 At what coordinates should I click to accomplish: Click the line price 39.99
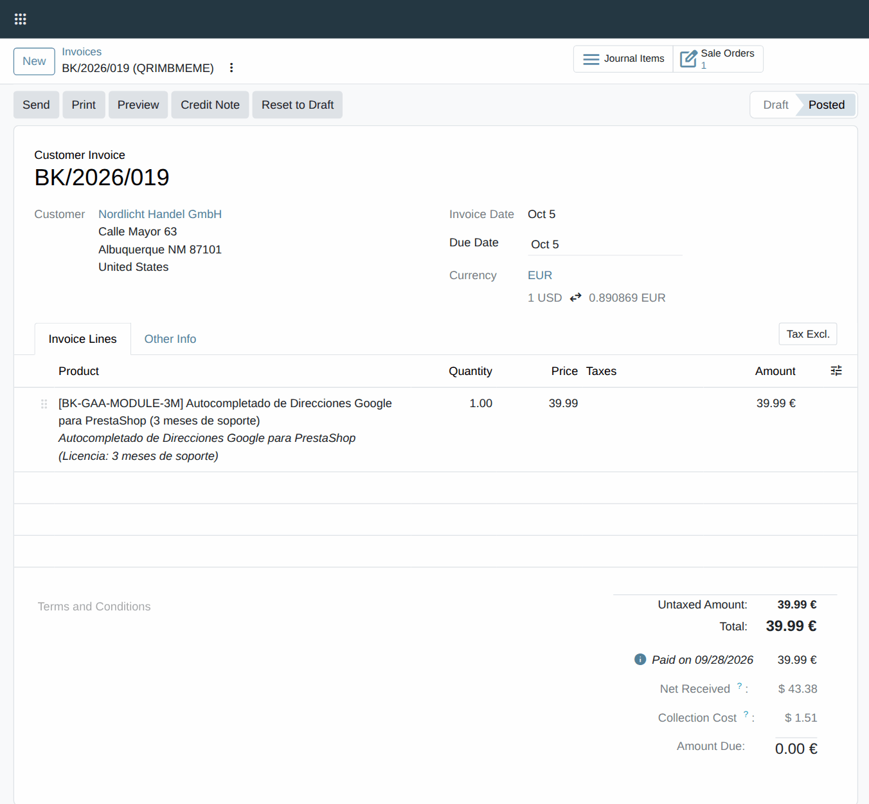tap(563, 403)
